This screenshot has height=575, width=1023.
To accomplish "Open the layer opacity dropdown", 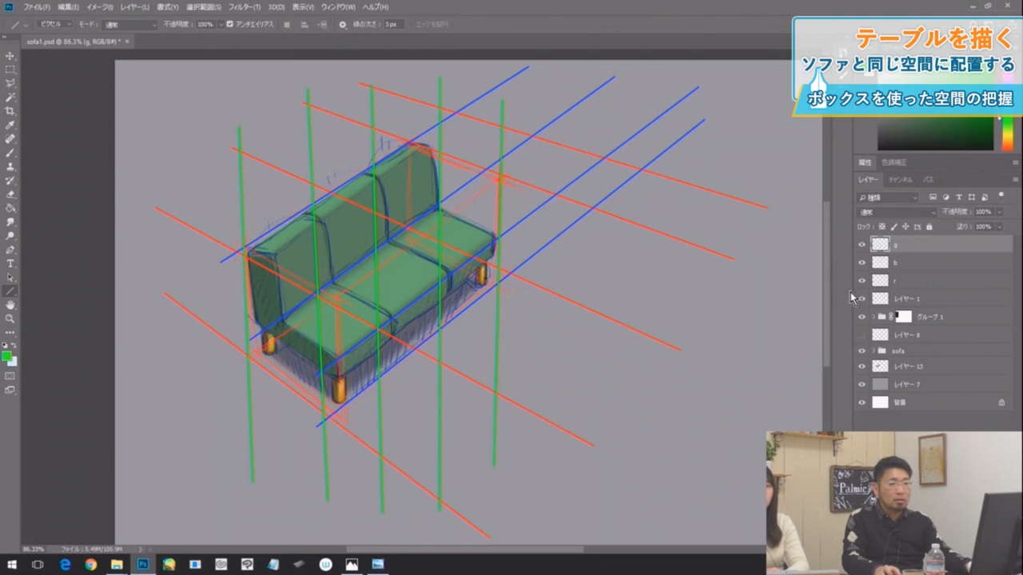I will coord(999,212).
